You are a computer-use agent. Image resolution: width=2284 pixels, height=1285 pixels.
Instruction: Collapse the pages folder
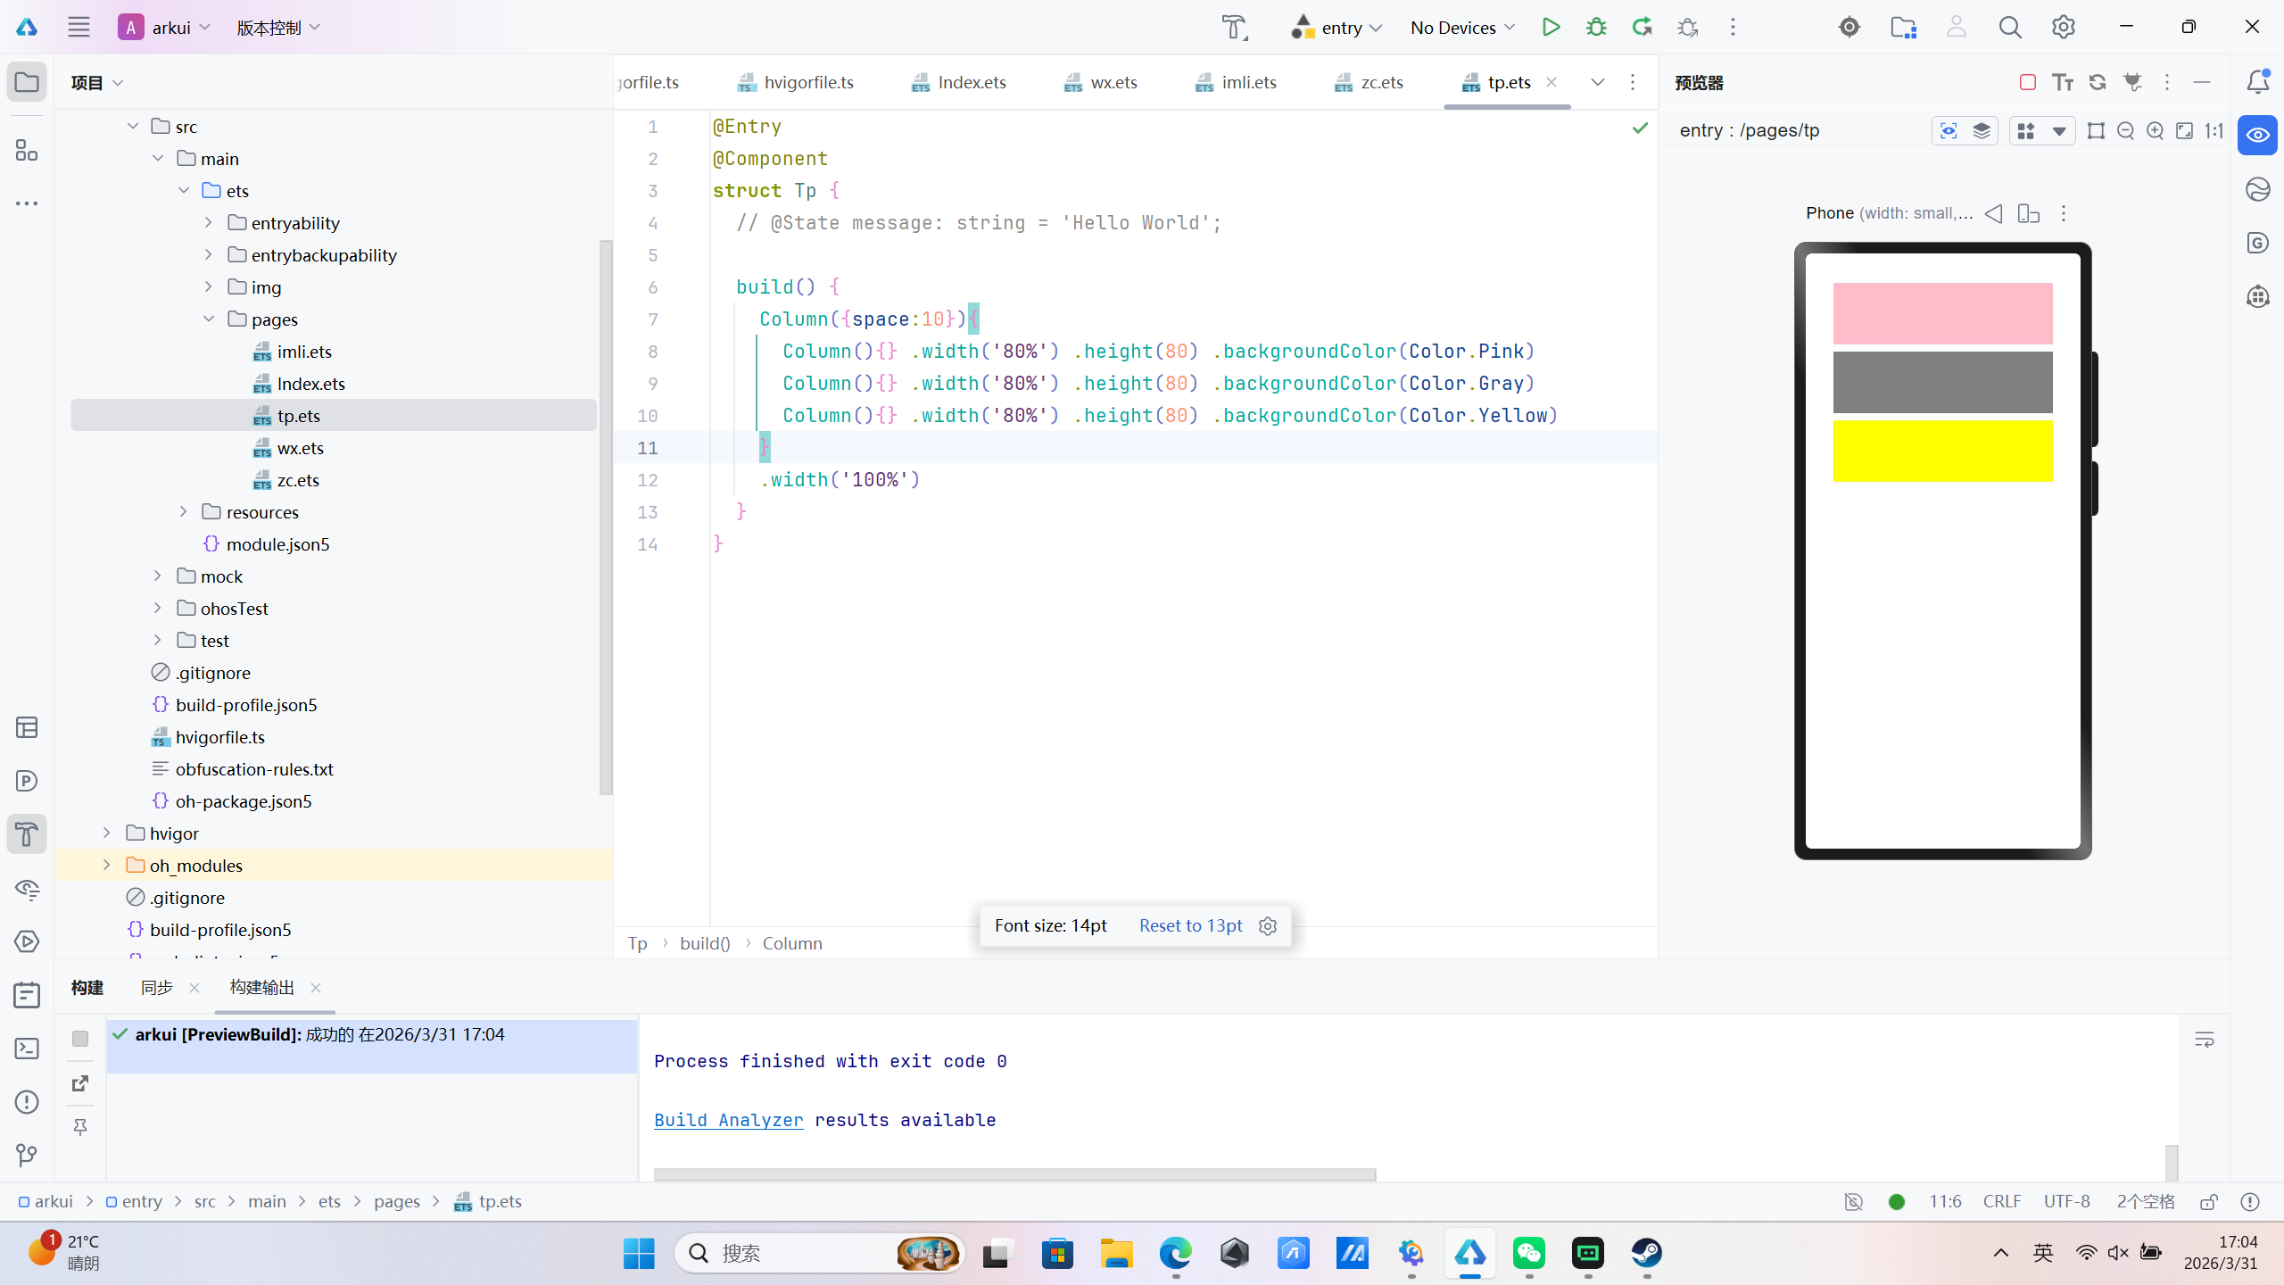[209, 319]
